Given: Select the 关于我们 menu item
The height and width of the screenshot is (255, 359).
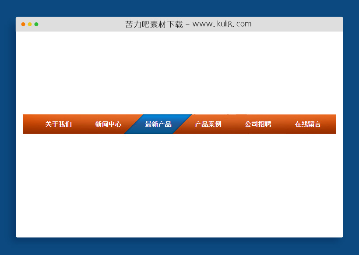Looking at the screenshot, I should [57, 124].
